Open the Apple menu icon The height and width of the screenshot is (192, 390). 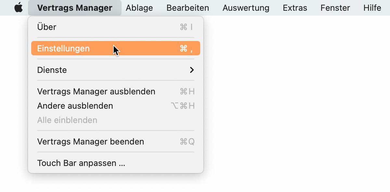click(19, 7)
